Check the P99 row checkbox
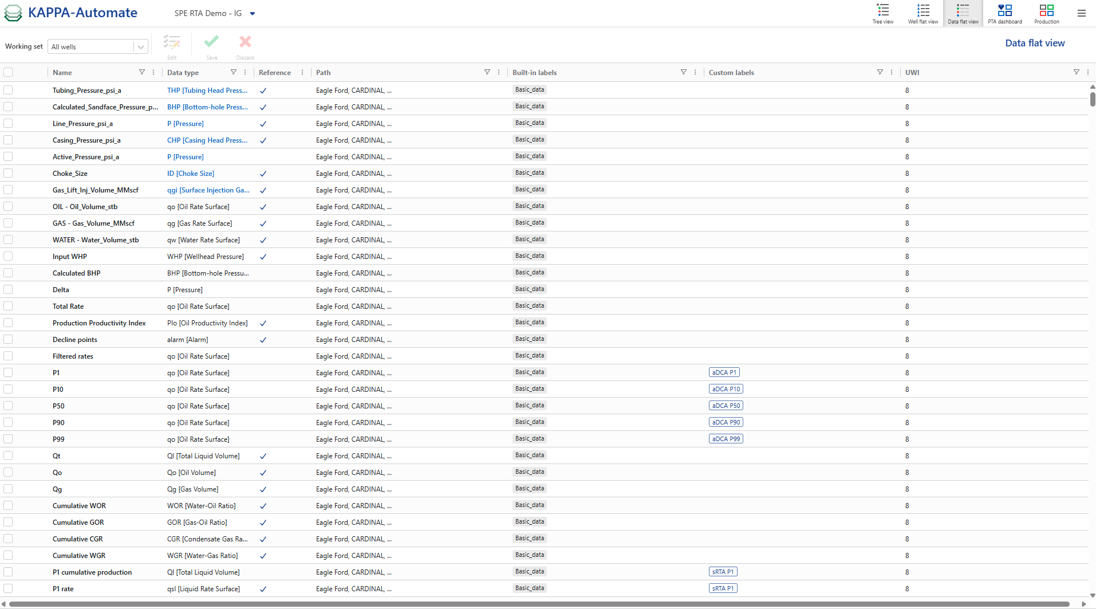 click(x=8, y=439)
